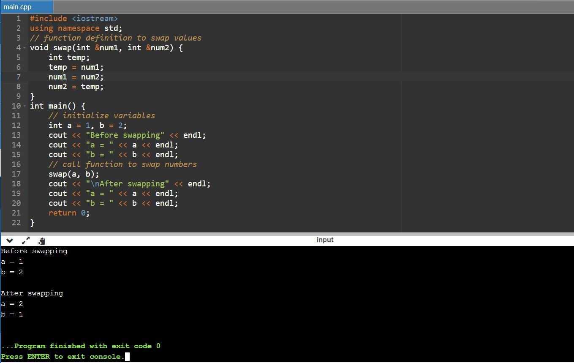The width and height of the screenshot is (574, 363).
Task: Select the input tab label
Action: click(325, 240)
